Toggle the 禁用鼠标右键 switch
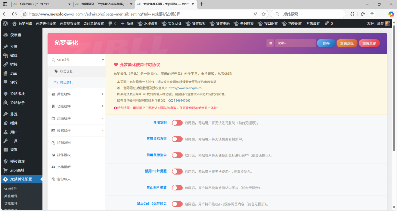This screenshot has height=211, width=397. 177,139
